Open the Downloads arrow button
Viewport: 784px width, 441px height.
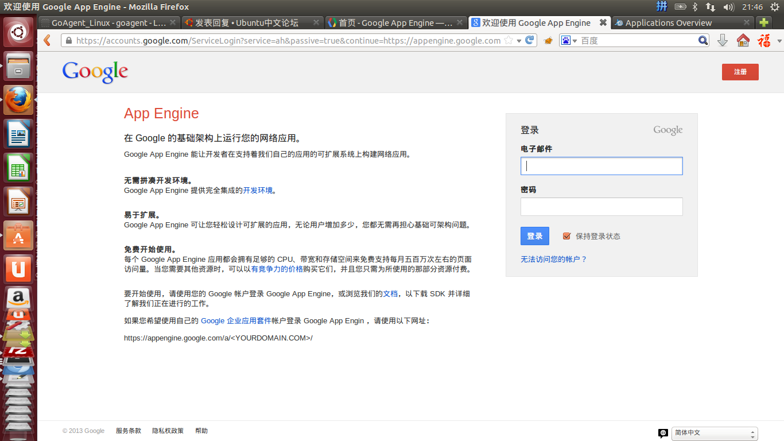pos(723,41)
